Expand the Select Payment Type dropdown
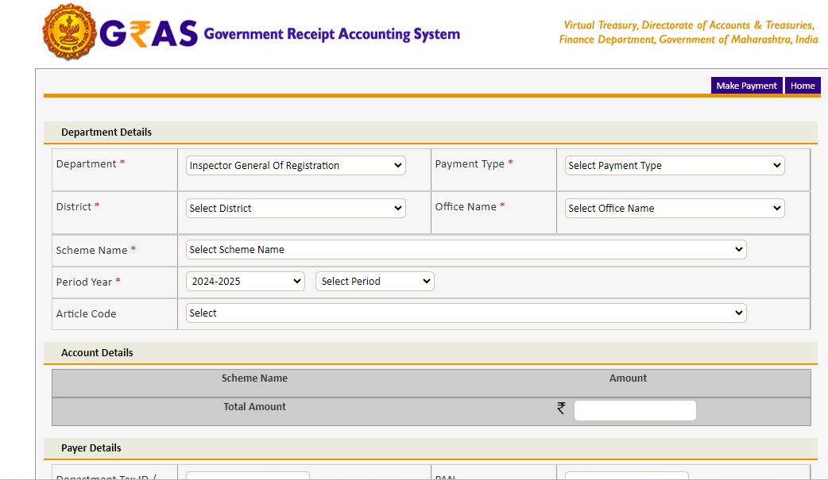828x480 pixels. pos(674,166)
